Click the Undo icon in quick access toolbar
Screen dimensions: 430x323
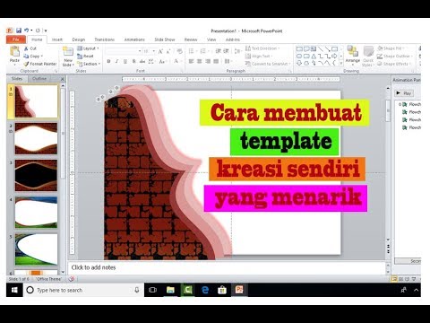pyautogui.click(x=27, y=31)
